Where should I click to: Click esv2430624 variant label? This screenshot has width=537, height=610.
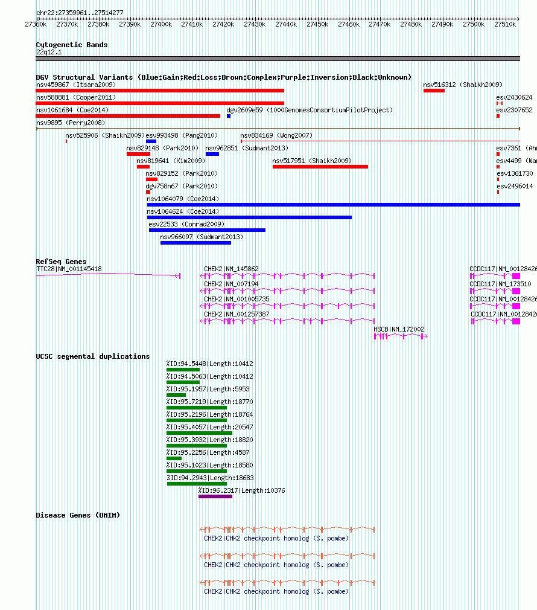514,97
